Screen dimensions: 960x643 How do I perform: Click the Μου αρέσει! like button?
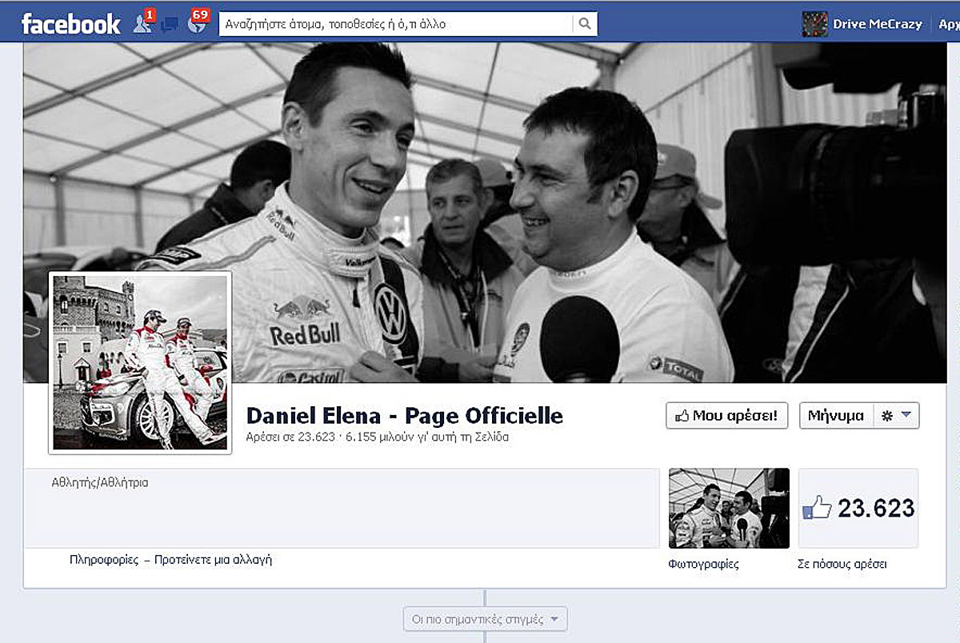click(x=727, y=416)
